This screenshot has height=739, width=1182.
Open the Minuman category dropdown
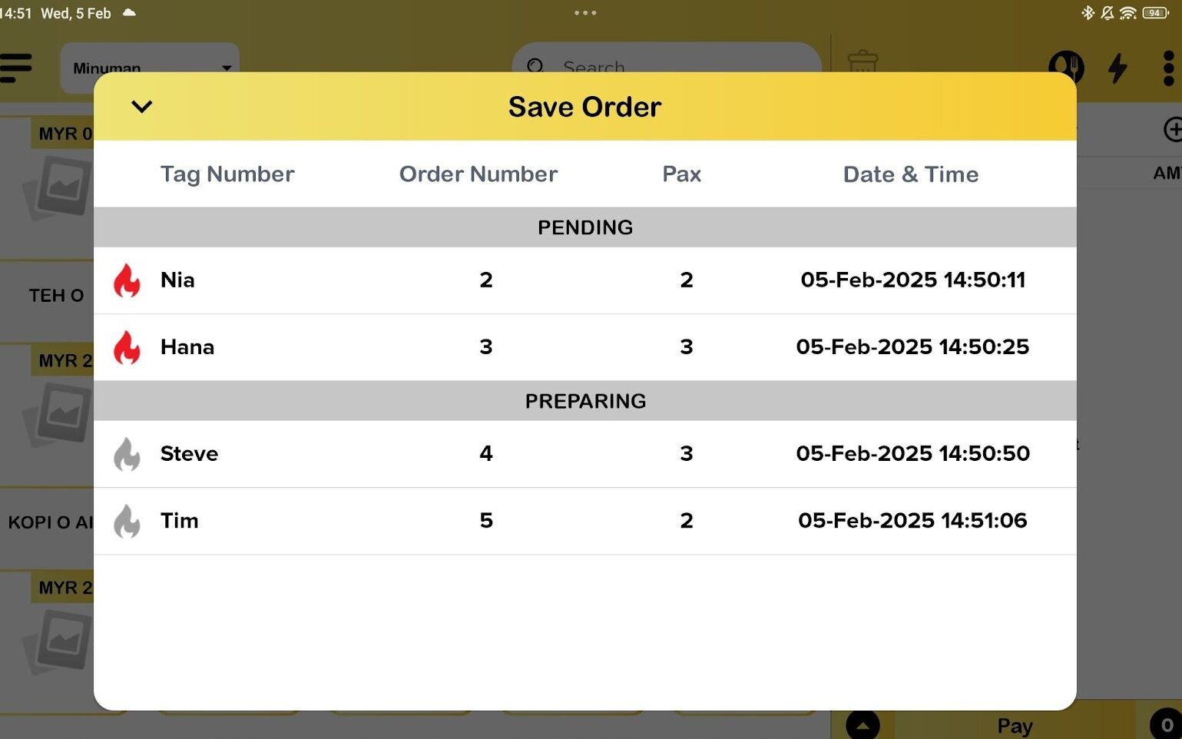click(150, 65)
